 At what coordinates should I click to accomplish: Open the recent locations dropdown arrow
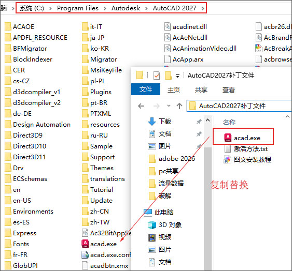point(169,106)
